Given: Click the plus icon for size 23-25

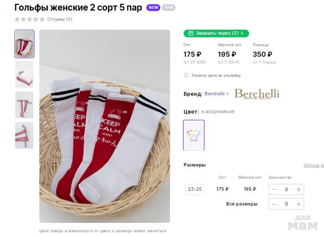Looking at the screenshot, I should click(299, 189).
